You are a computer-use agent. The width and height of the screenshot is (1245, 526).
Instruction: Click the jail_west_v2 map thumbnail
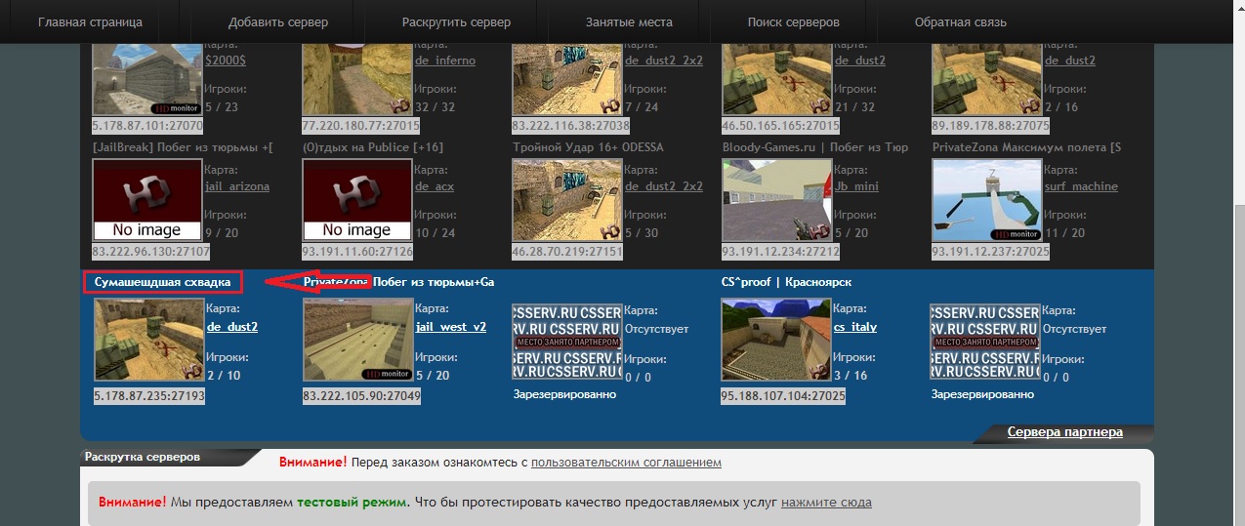(x=357, y=340)
